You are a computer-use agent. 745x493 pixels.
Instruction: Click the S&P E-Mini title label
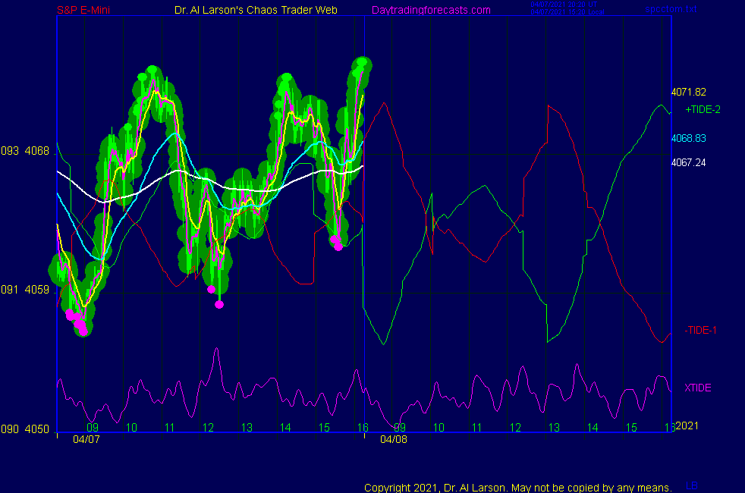pyautogui.click(x=88, y=10)
